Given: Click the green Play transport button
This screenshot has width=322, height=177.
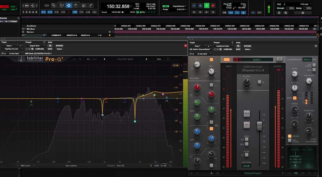Looking at the screenshot, I should 206,5.
